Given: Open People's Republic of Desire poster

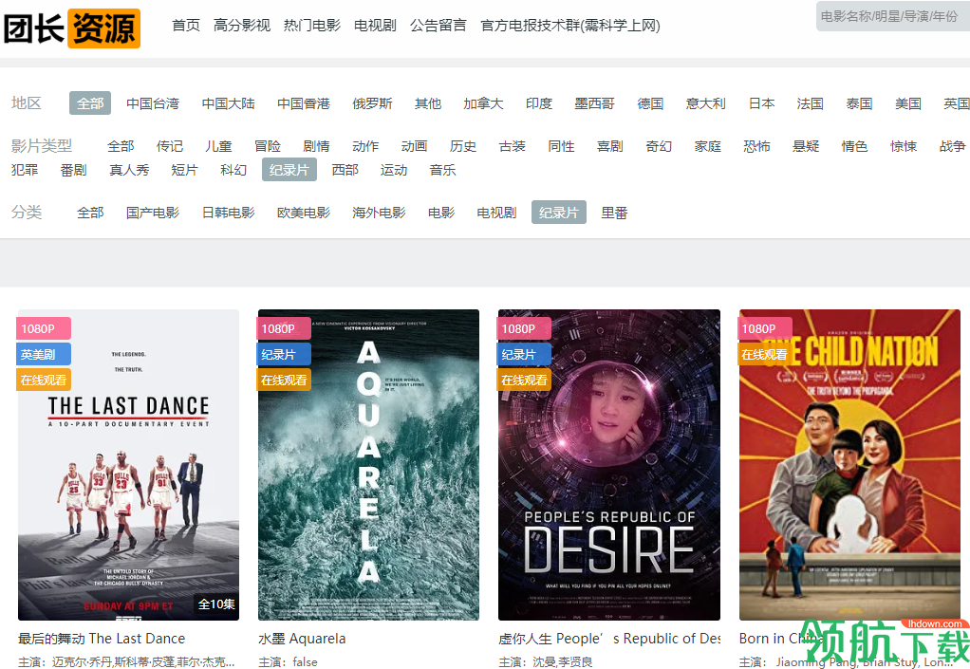Looking at the screenshot, I should [x=609, y=465].
